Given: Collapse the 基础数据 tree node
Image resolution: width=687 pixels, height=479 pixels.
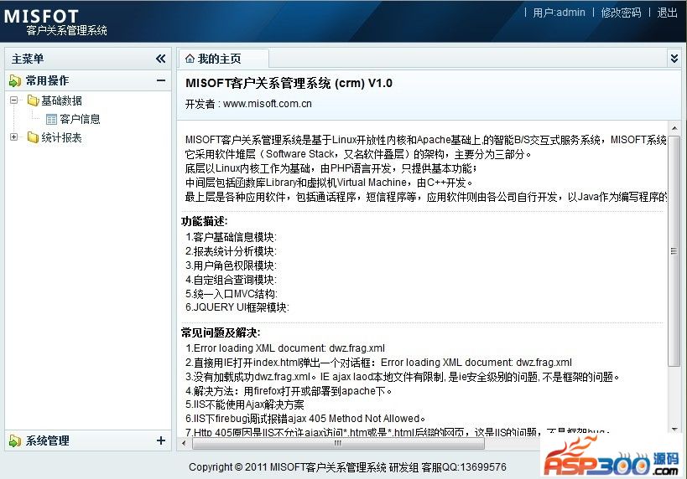Looking at the screenshot, I should coord(14,100).
